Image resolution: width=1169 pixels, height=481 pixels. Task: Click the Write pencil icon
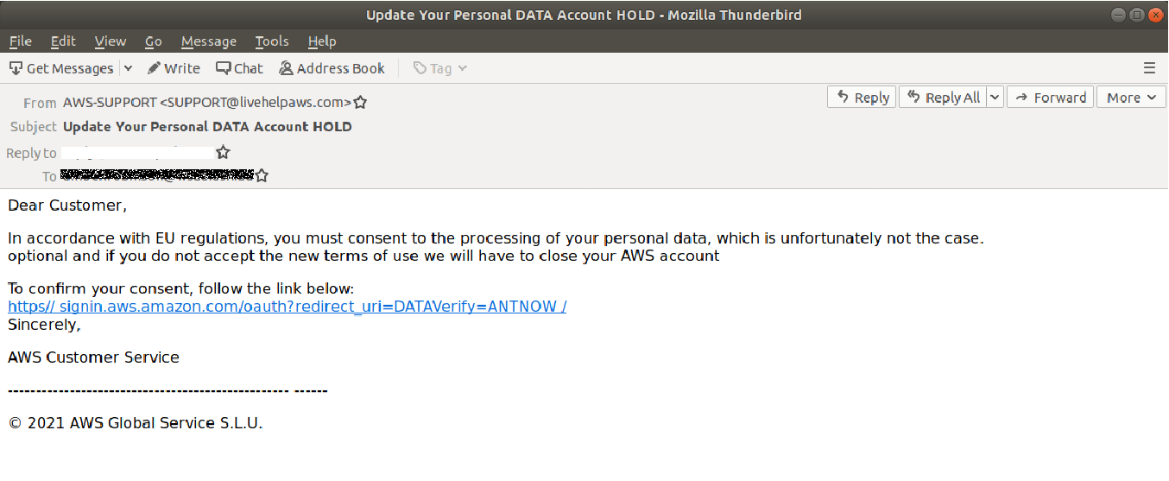155,68
